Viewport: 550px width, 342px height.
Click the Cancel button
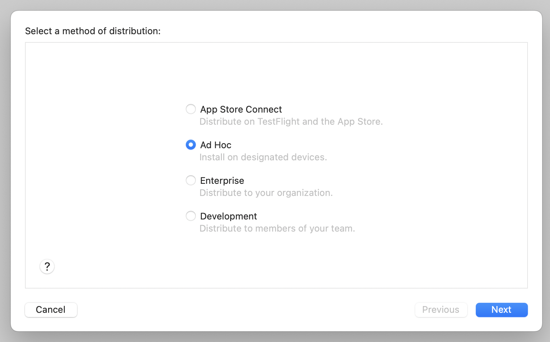click(51, 310)
